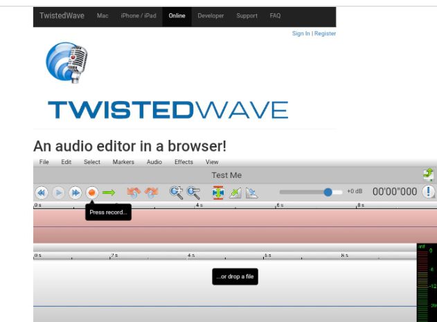The image size is (437, 322).
Task: Click the 00'00"000 time display
Action: tap(395, 192)
